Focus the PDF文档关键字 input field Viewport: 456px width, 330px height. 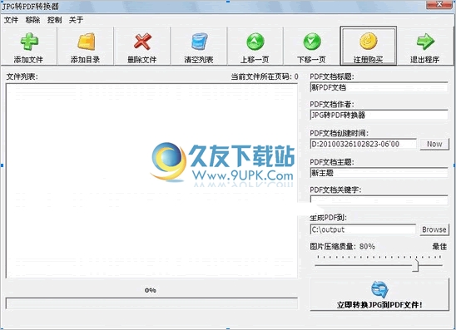tap(379, 200)
